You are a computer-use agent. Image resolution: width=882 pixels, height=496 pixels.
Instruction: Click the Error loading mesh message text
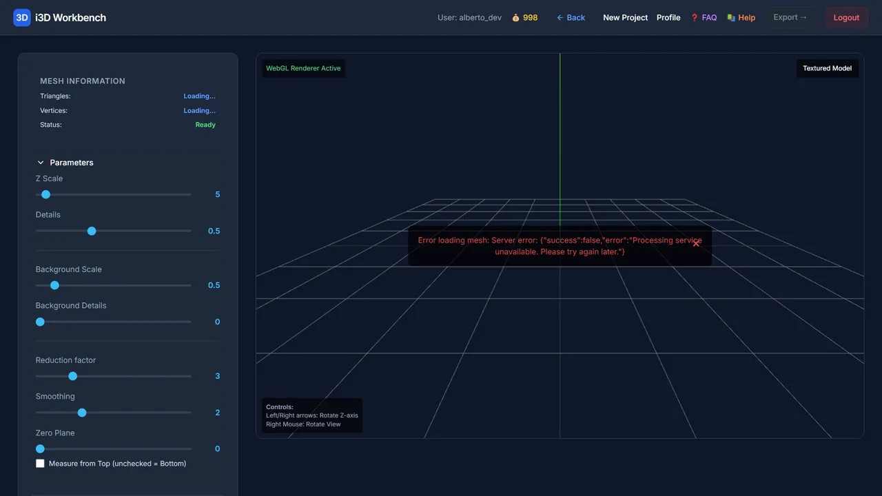tap(560, 246)
